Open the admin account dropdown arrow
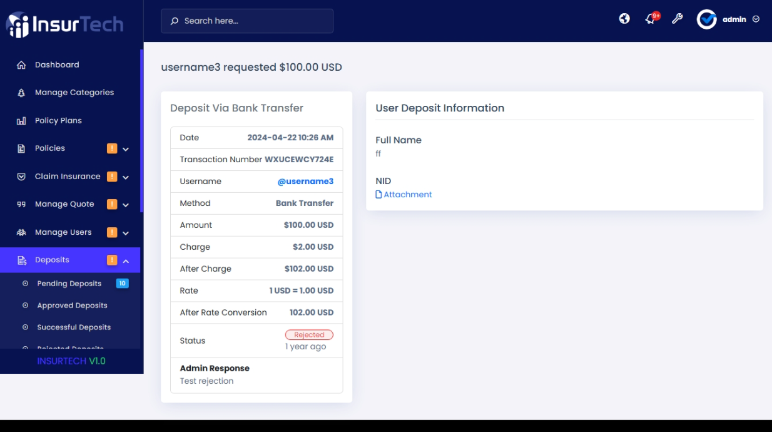The height and width of the screenshot is (432, 772). coord(756,19)
